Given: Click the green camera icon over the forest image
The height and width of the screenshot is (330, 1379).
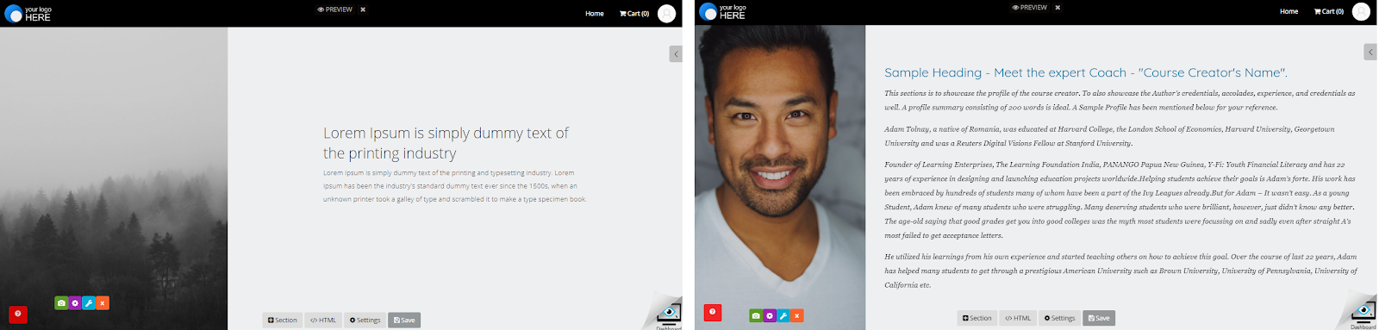Looking at the screenshot, I should click(x=61, y=303).
